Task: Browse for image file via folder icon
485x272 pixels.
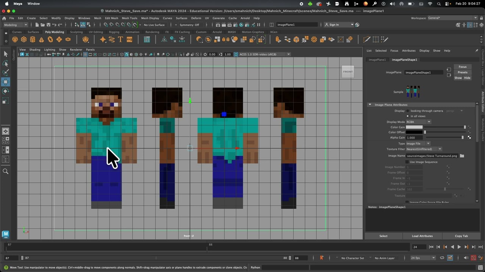Action: click(x=462, y=156)
